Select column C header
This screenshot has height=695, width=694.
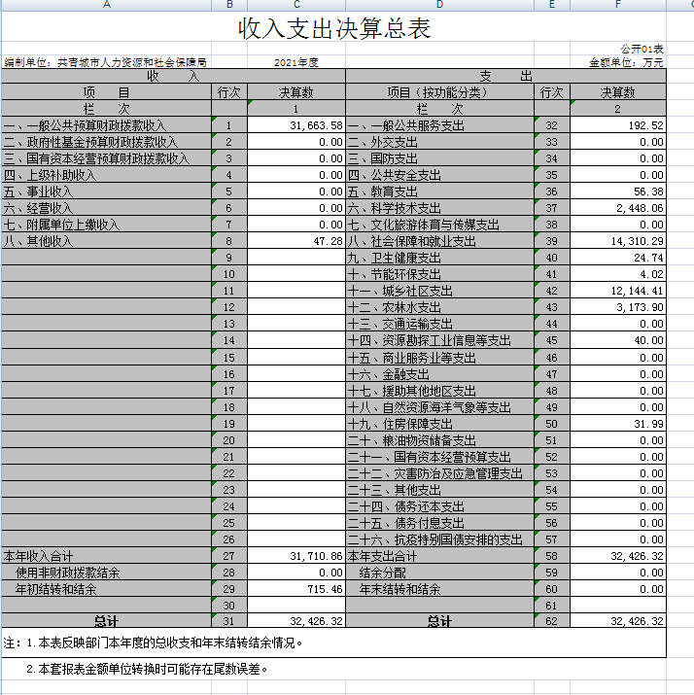(x=296, y=5)
